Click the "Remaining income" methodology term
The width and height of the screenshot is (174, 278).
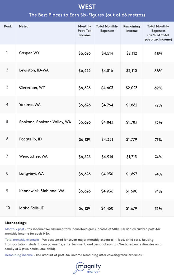[19, 255]
